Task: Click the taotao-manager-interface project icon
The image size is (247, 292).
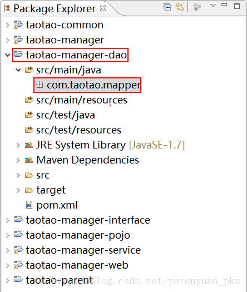Action: tap(18, 219)
